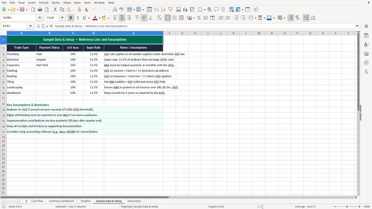This screenshot has width=372, height=209.
Task: Click column header E
Action: (134, 33)
